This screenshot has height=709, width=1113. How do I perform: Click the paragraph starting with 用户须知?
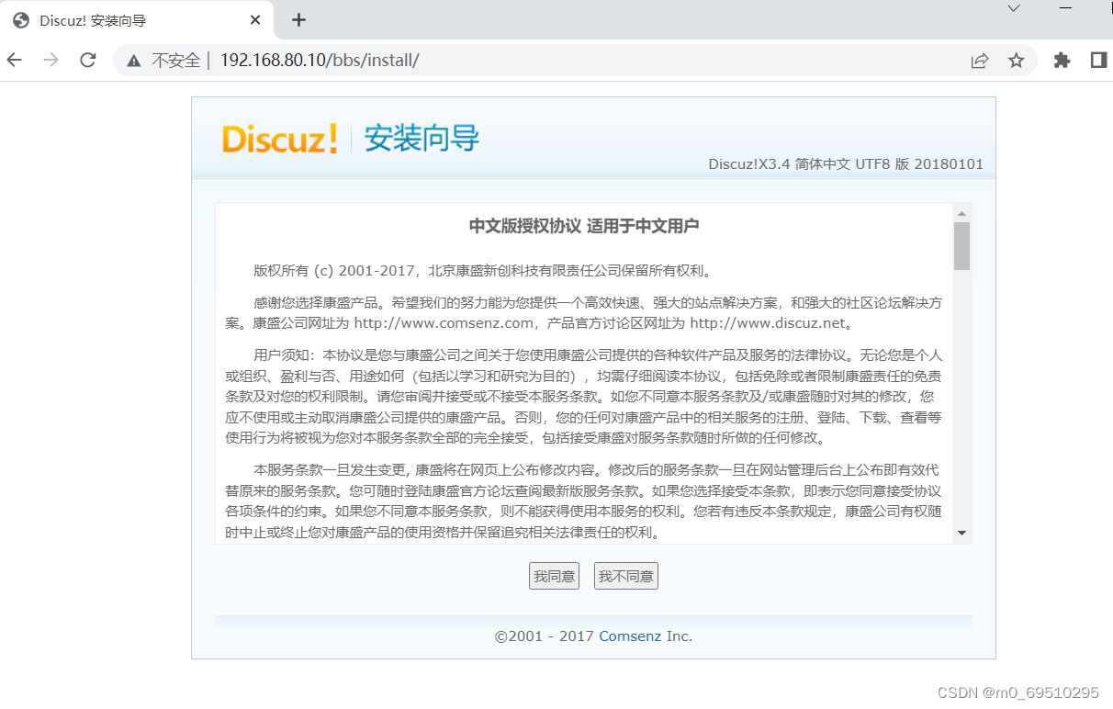pyautogui.click(x=584, y=396)
